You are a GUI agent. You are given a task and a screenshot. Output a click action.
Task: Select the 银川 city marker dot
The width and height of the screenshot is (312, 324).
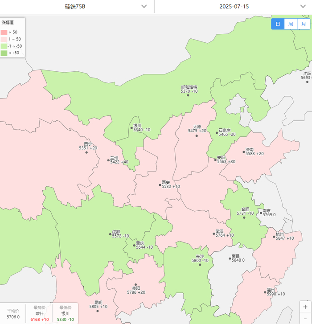coord(131,128)
